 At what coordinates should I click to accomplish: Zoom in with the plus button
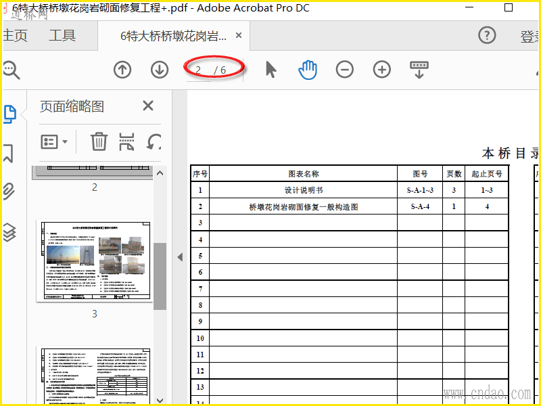[x=382, y=70]
